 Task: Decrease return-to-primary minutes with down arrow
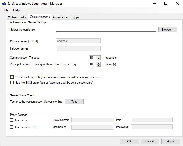[x=98, y=66]
